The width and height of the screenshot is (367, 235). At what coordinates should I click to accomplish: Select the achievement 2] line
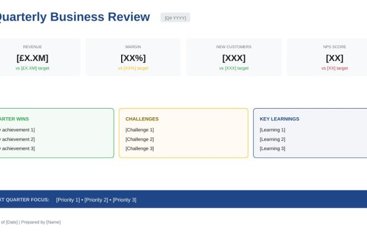pyautogui.click(x=18, y=139)
